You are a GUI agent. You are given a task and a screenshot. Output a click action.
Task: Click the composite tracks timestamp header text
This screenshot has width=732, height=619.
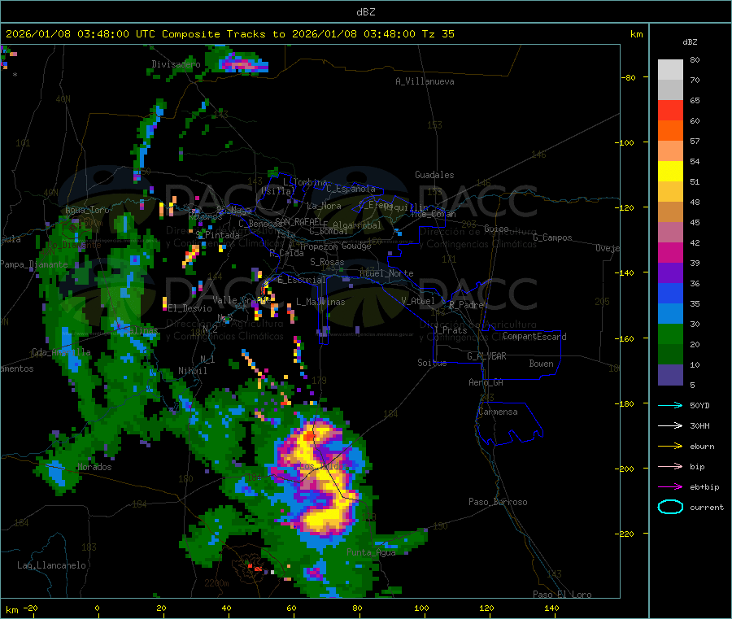(230, 34)
